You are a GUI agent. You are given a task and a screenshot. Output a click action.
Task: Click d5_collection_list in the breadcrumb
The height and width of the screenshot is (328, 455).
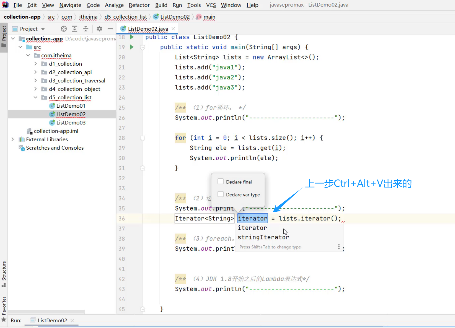tap(126, 17)
